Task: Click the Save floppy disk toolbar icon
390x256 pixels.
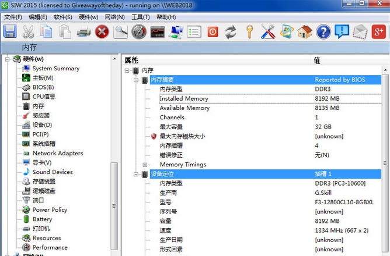Action: 10,31
